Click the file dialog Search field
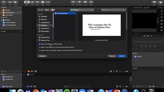Image resolution: width=164 pixels, height=92 pixels. point(114,10)
